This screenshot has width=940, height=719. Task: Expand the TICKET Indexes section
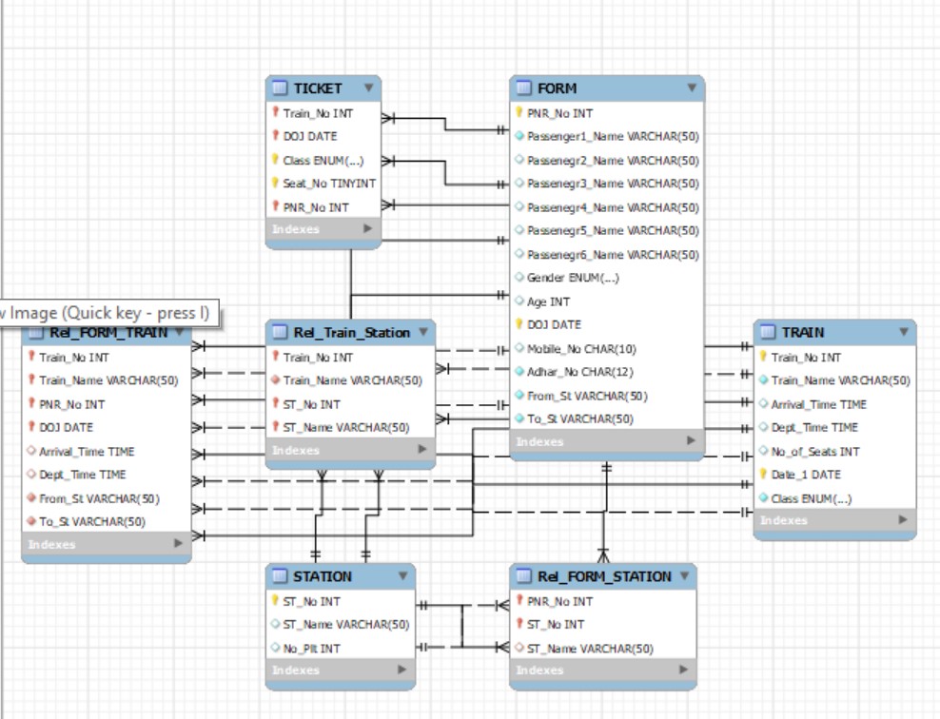click(x=367, y=229)
